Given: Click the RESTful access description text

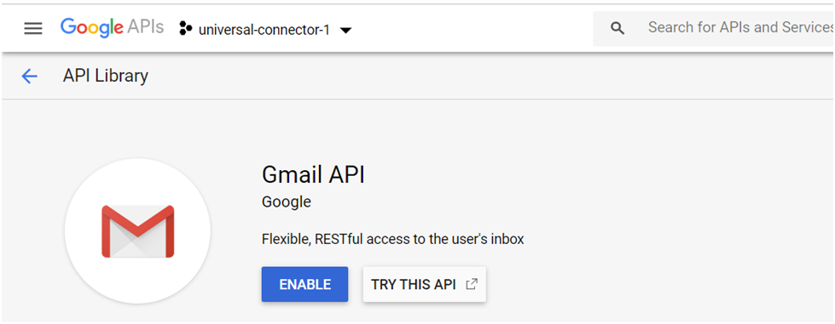Looking at the screenshot, I should tap(393, 240).
